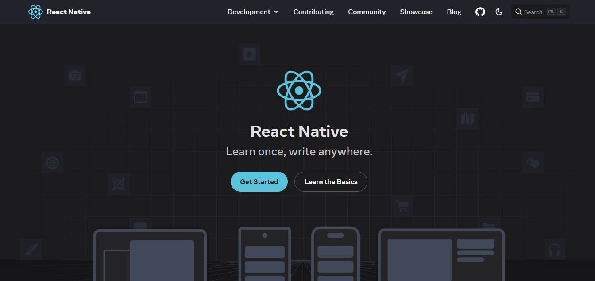Click the globe icon tile
Screen dimensions: 595x281
53,163
